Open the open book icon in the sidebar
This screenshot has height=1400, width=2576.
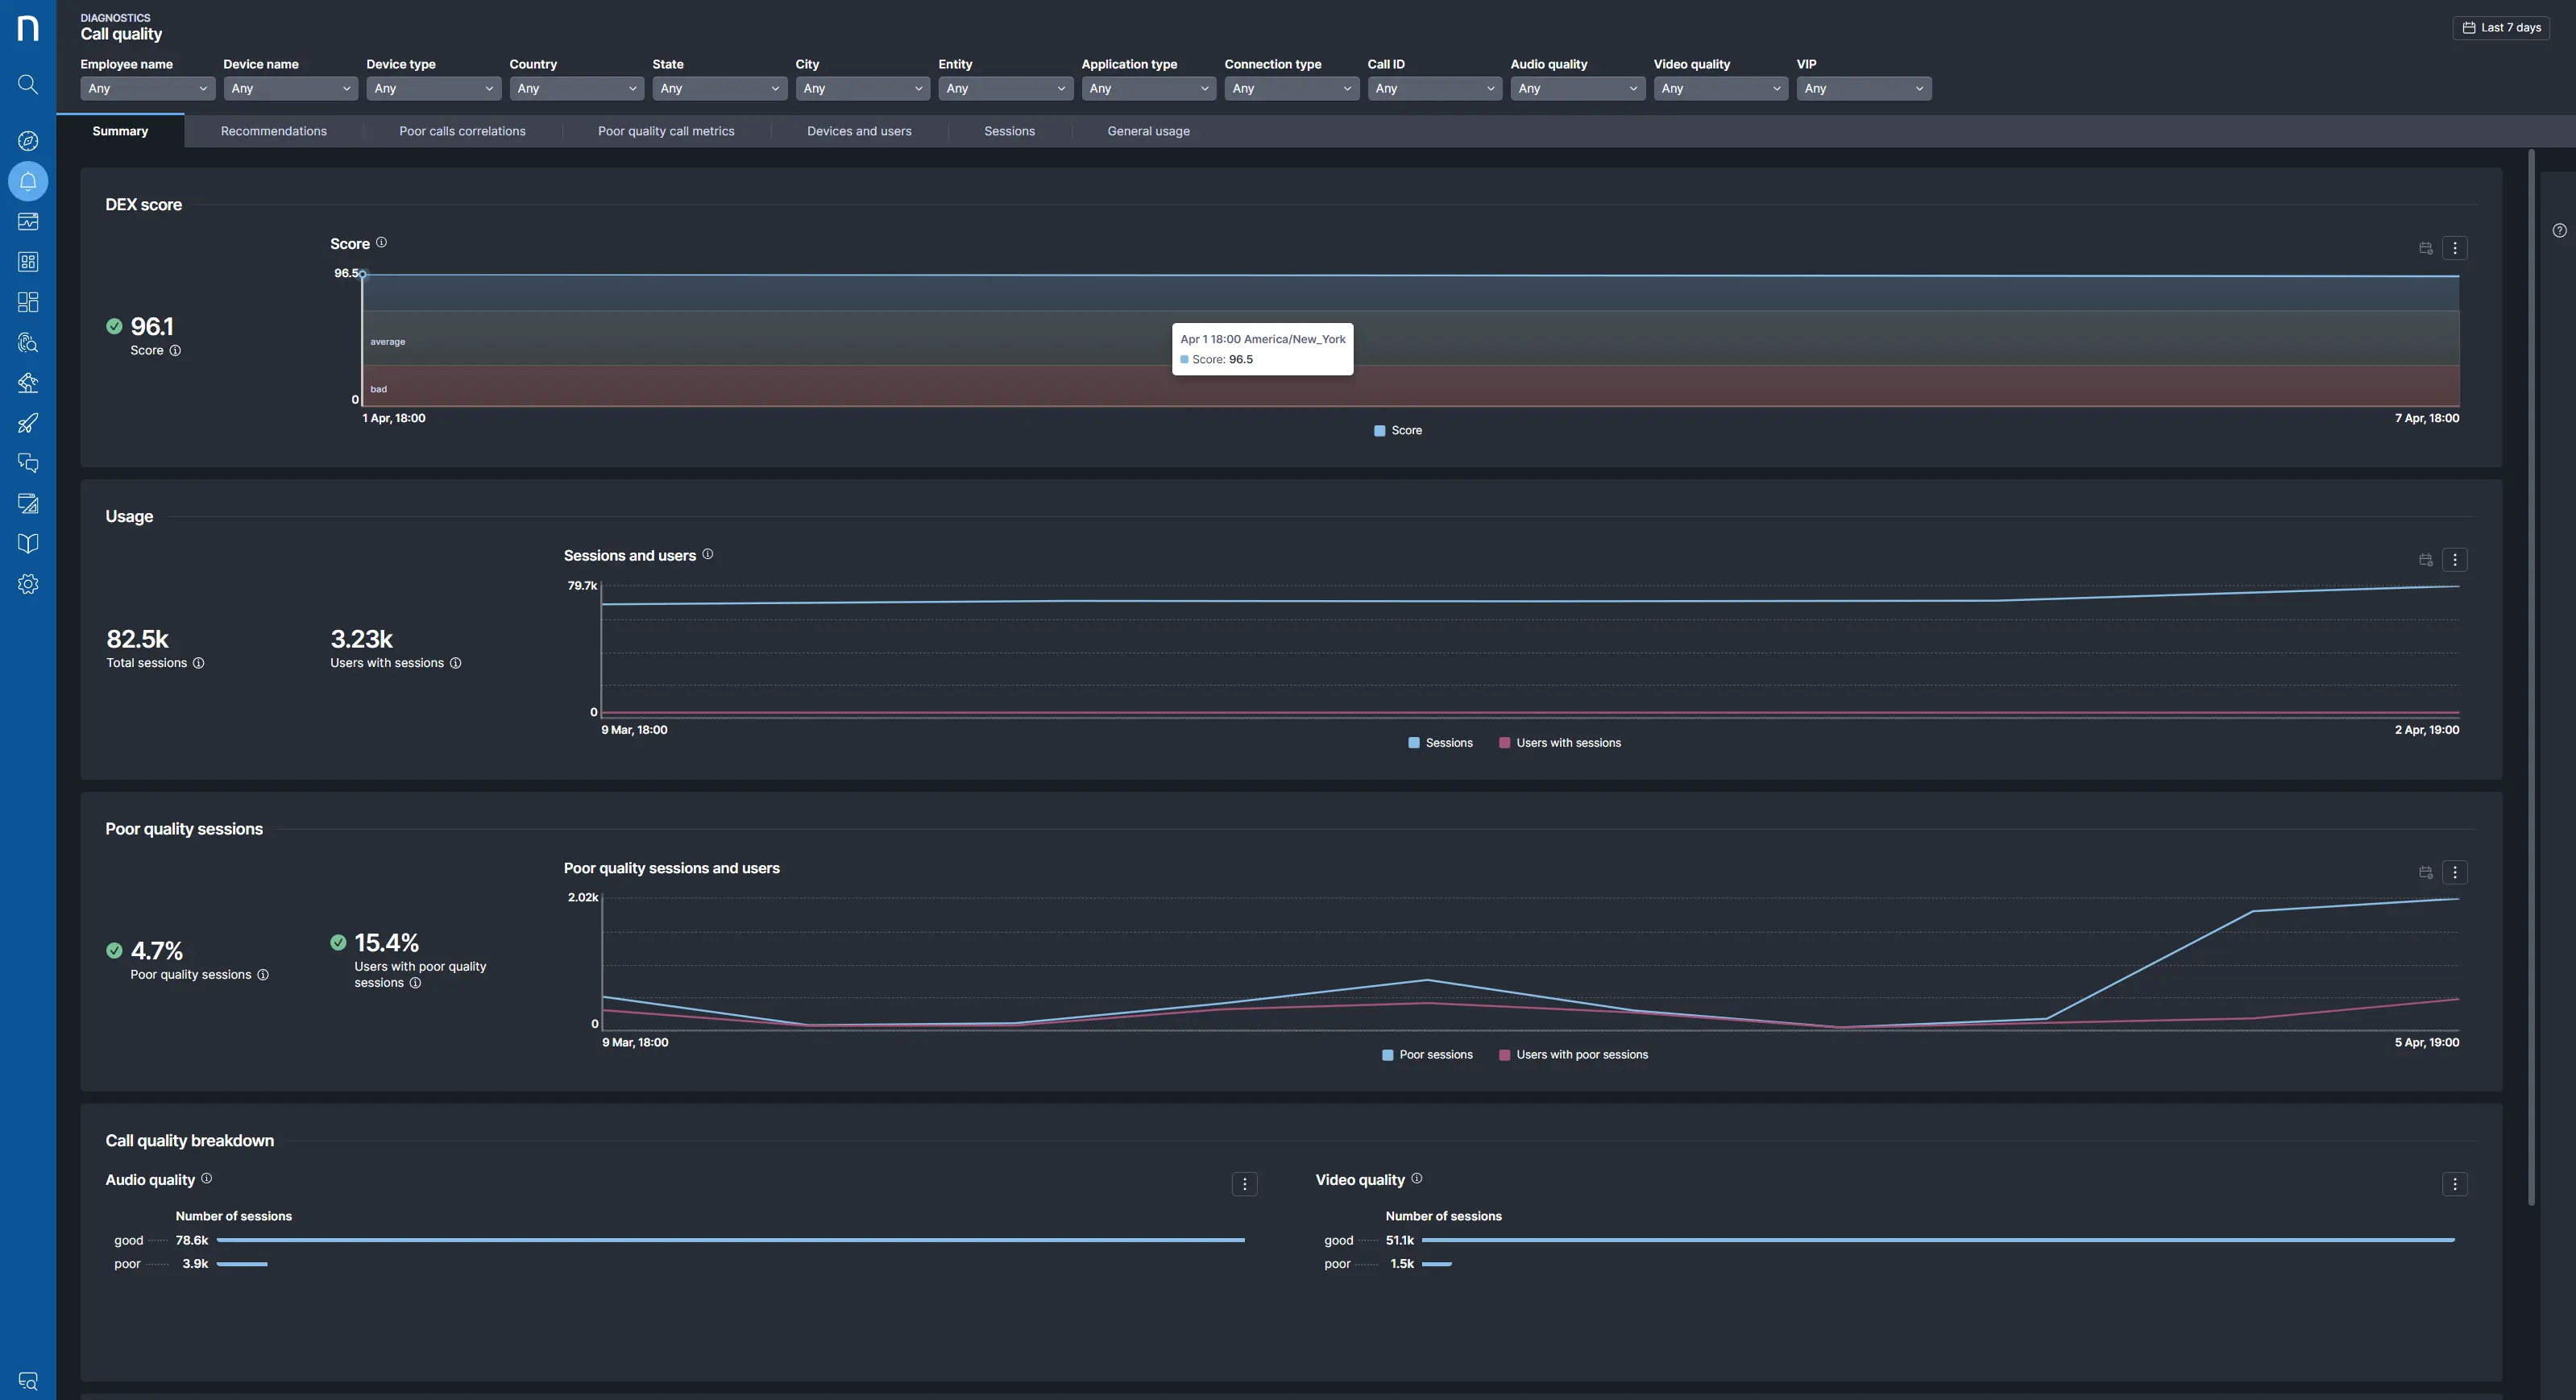(x=28, y=544)
